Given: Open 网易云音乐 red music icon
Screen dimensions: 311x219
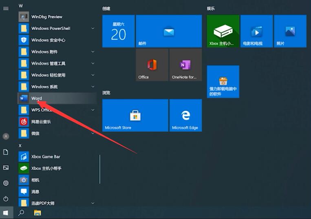Looking at the screenshot, I should [x=24, y=122].
